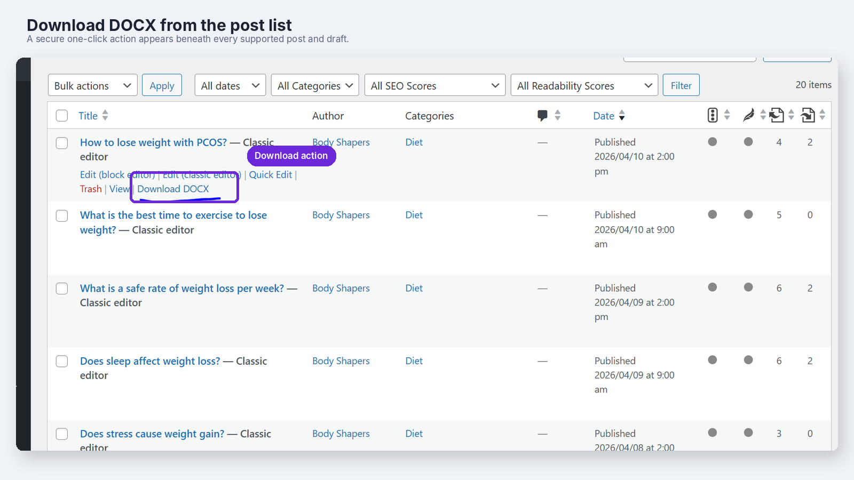This screenshot has width=854, height=480.
Task: Click 'Published 2026/04/10 at 2:00 pm' date cell
Action: 635,157
